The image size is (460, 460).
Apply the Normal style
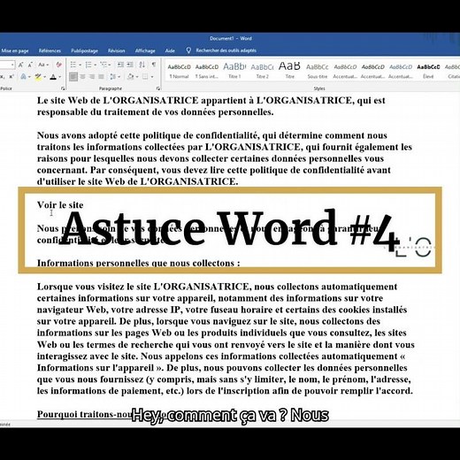180,71
